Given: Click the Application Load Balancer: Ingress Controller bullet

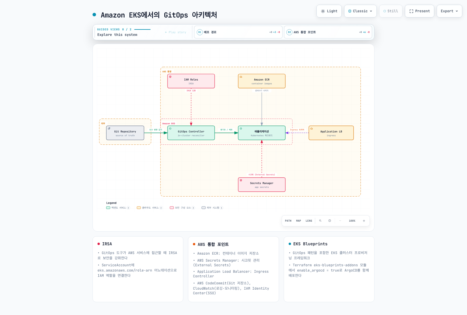Looking at the screenshot, I should (x=231, y=274).
